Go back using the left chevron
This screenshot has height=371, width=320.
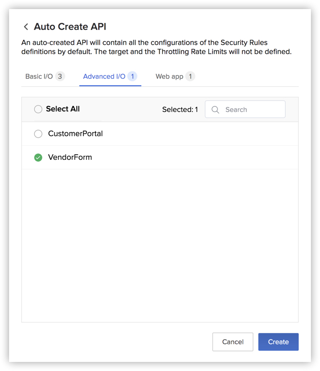(x=26, y=27)
